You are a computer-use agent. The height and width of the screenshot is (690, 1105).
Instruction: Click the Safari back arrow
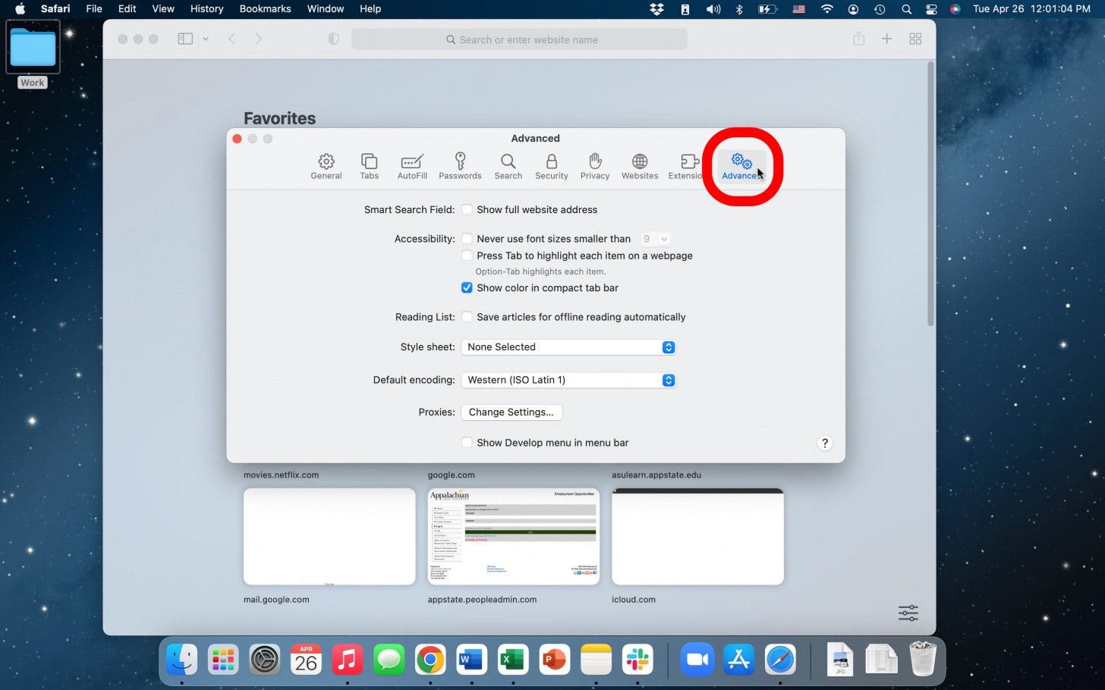coord(232,39)
